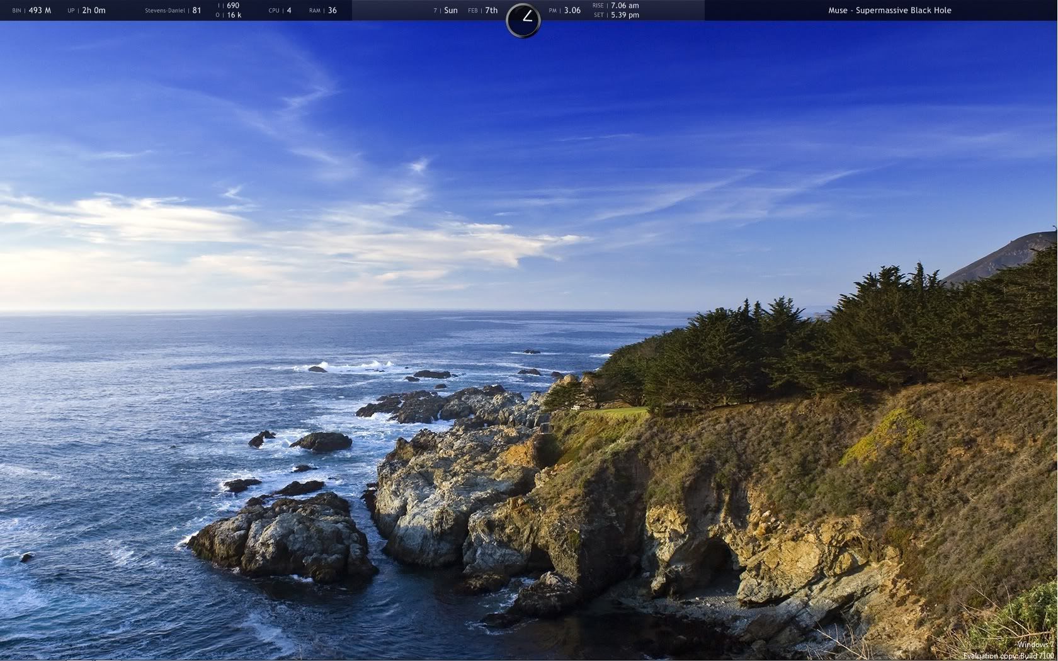Click the network outbound 16 k value
The height and width of the screenshot is (661, 1058).
click(234, 15)
